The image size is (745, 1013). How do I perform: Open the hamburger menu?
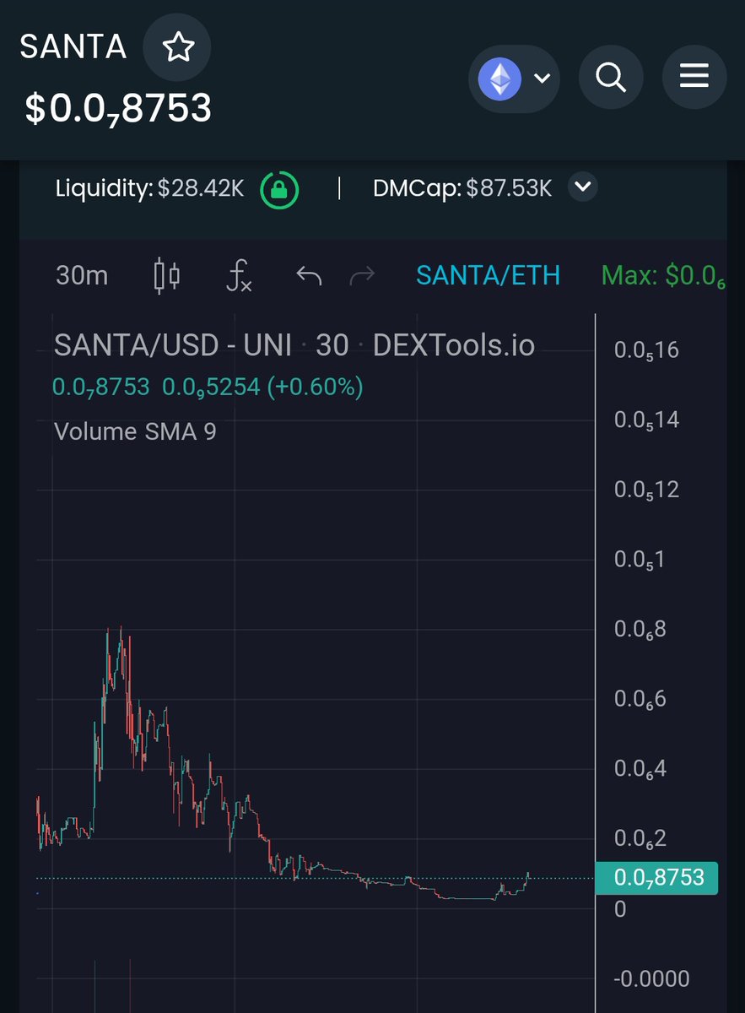(694, 78)
